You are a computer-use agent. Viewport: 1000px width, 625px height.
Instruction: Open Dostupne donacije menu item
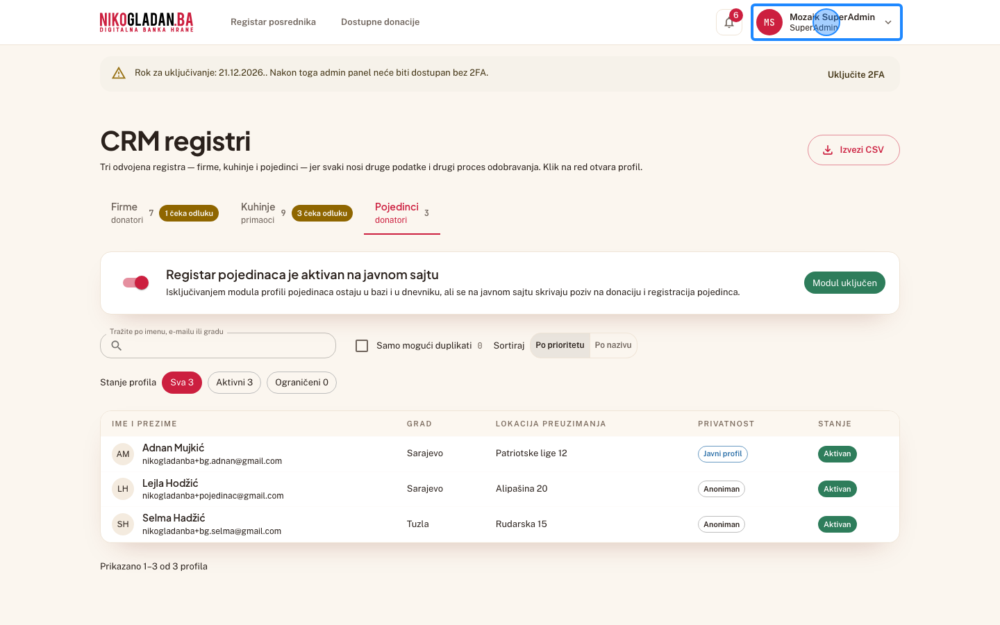click(x=380, y=22)
